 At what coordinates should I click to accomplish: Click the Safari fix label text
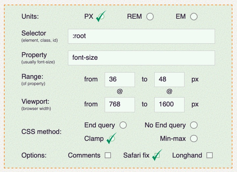136,156
